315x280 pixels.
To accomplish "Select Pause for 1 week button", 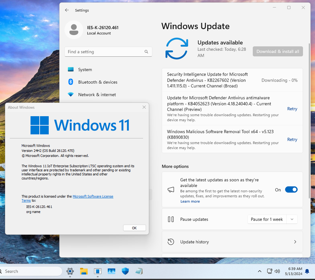I will click(267, 219).
